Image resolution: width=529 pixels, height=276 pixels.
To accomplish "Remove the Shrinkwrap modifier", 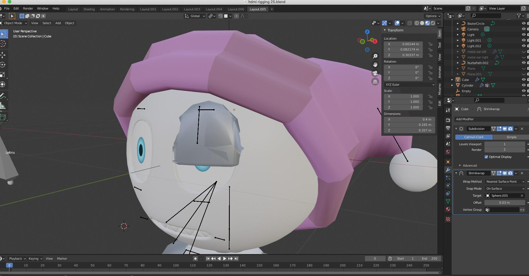I will click(x=522, y=173).
